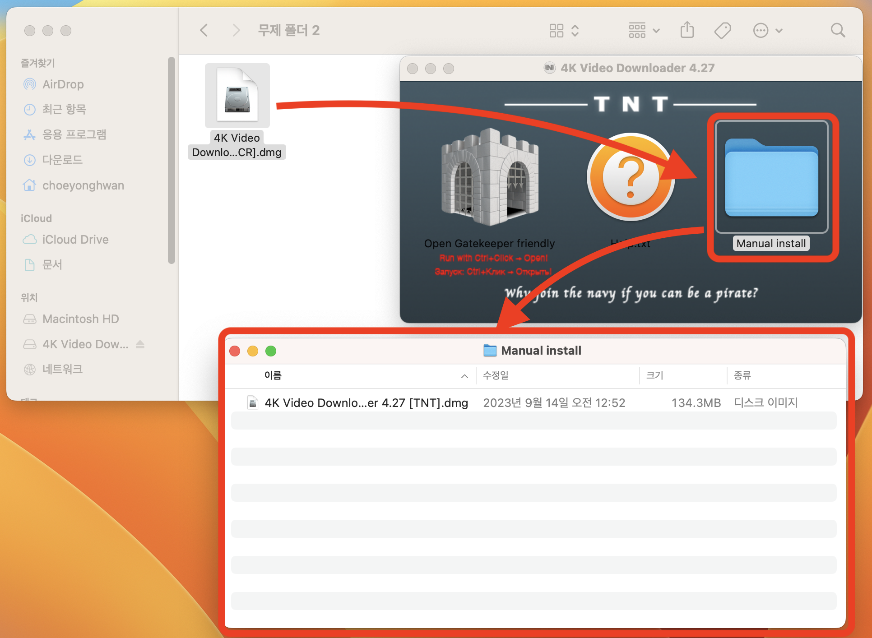
Task: Open the choeyonghwan home folder
Action: [x=83, y=185]
